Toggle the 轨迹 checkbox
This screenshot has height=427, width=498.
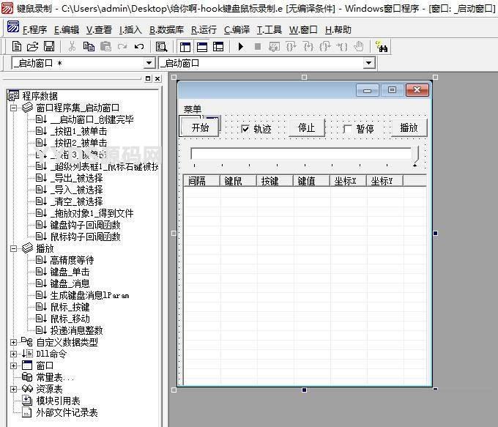point(246,129)
